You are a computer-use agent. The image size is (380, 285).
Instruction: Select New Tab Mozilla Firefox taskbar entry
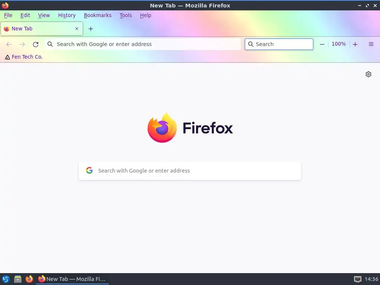pos(72,279)
